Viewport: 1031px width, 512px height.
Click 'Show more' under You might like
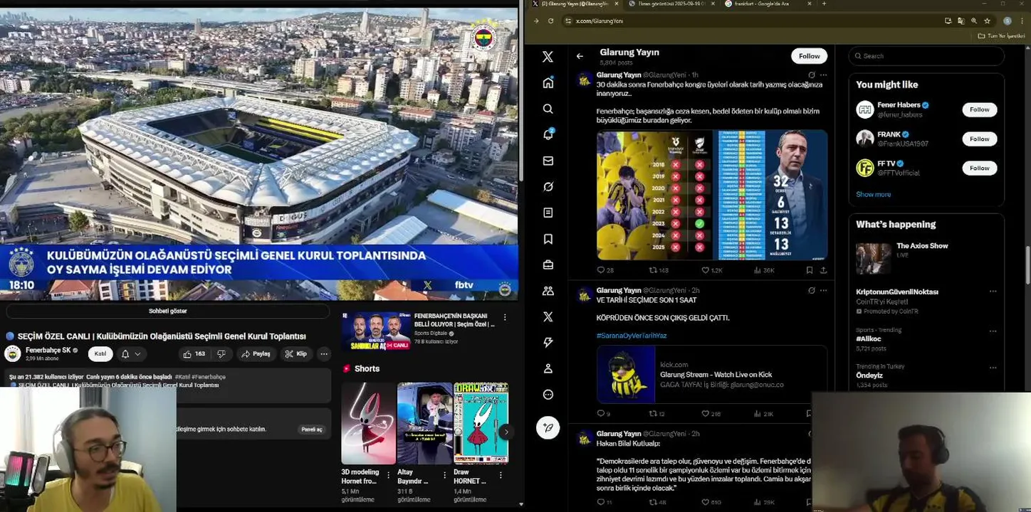(873, 194)
